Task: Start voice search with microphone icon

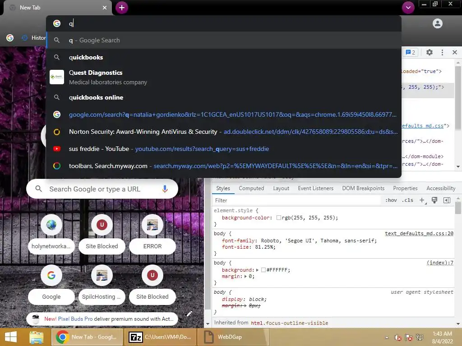Action: (165, 189)
